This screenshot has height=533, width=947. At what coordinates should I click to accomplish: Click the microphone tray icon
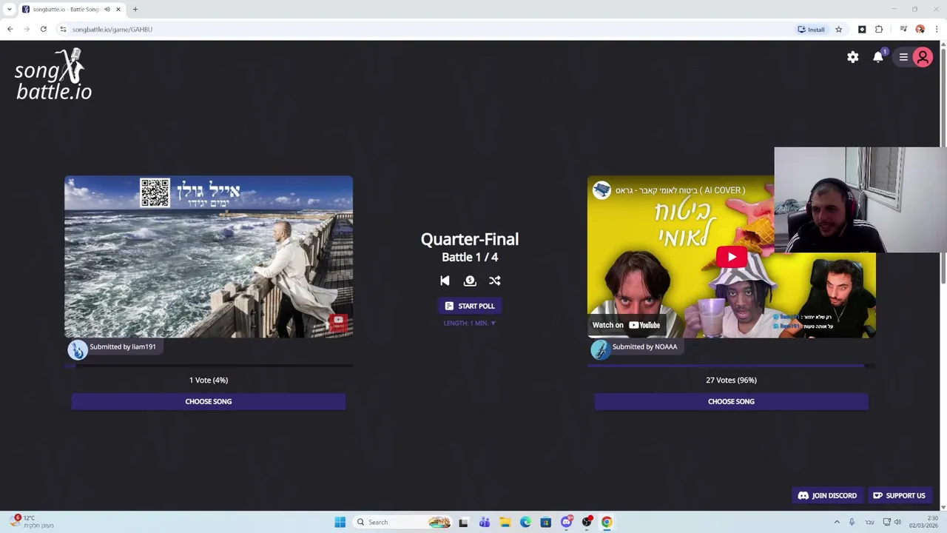pyautogui.click(x=852, y=522)
